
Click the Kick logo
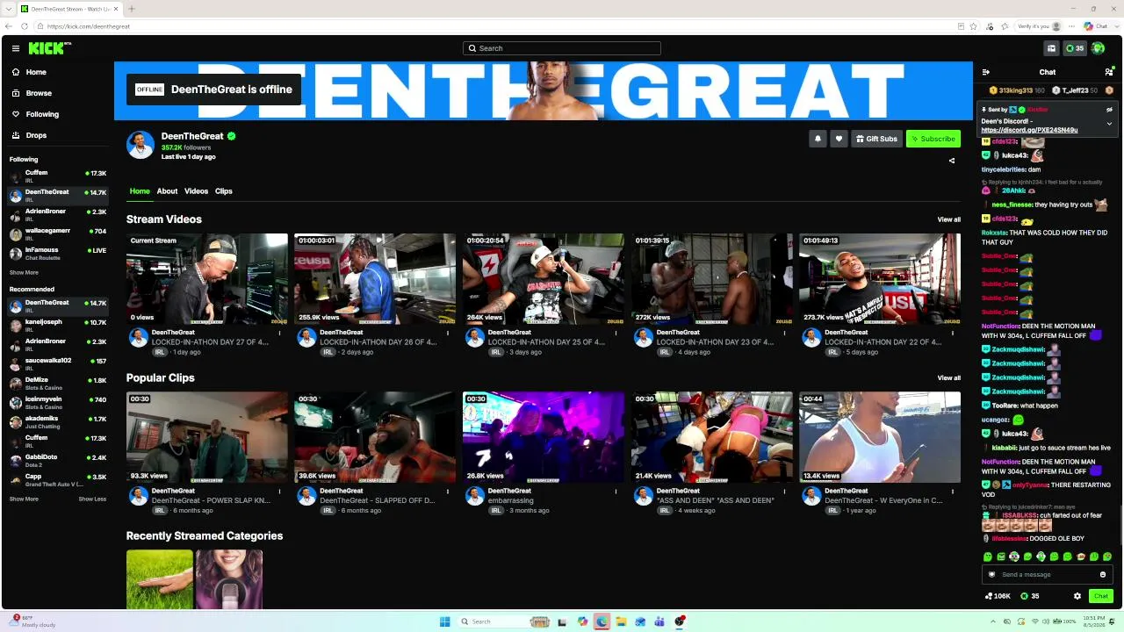click(48, 48)
